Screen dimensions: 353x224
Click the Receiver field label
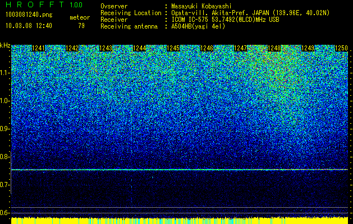tap(114, 20)
